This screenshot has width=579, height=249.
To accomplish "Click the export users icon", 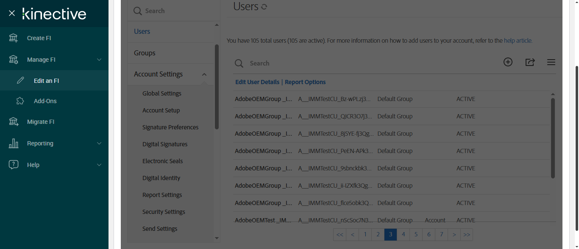I will [530, 62].
